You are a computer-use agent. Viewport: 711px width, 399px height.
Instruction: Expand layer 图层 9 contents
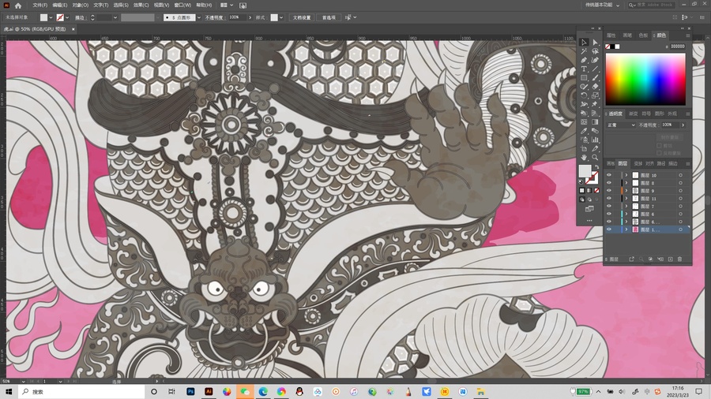[626, 191]
